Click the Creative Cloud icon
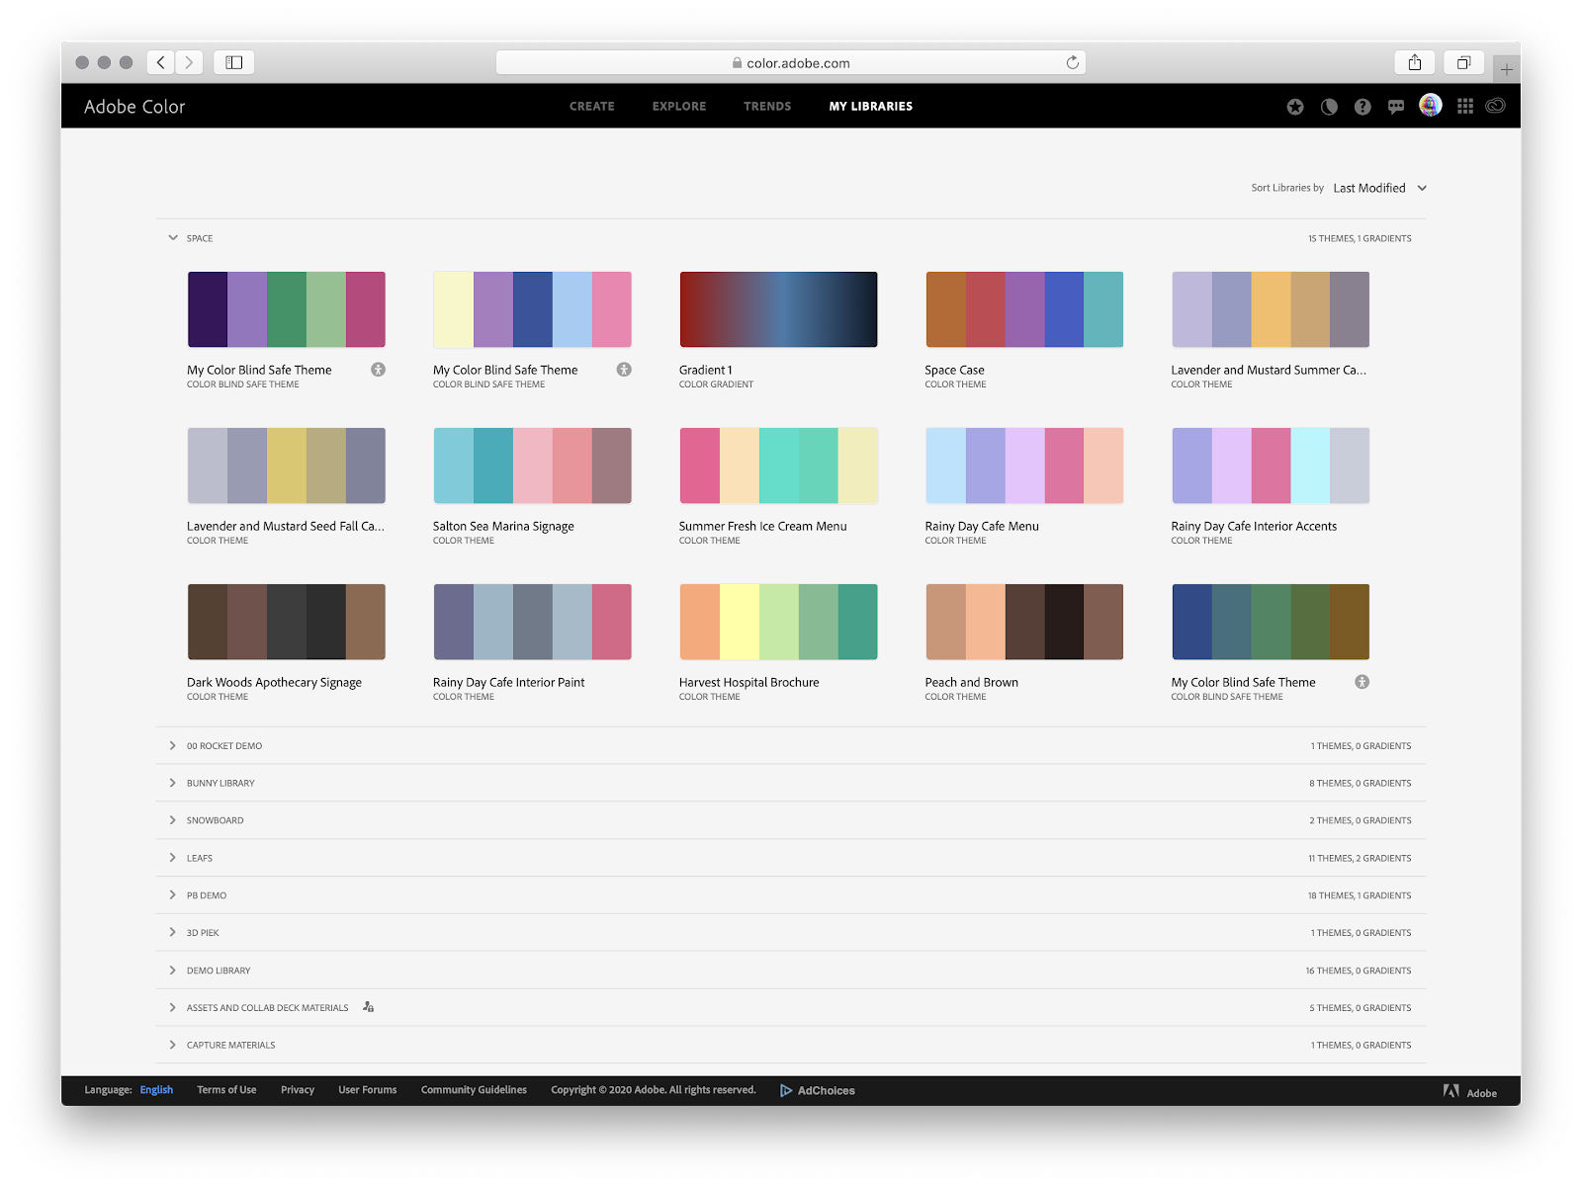Image resolution: width=1582 pixels, height=1187 pixels. 1495,106
